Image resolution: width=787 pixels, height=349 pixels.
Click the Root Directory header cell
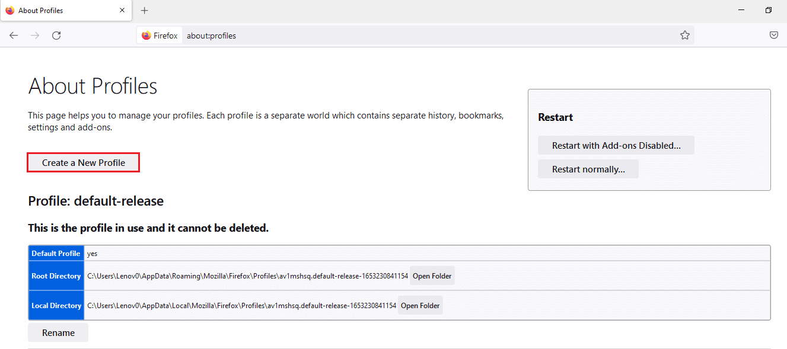[56, 276]
